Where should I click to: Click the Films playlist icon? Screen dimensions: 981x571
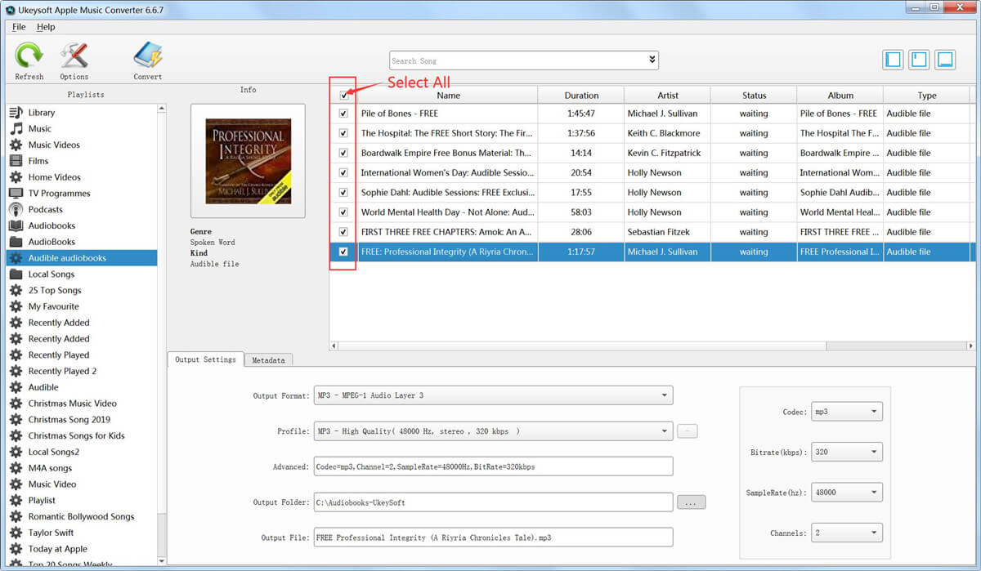pyautogui.click(x=16, y=161)
